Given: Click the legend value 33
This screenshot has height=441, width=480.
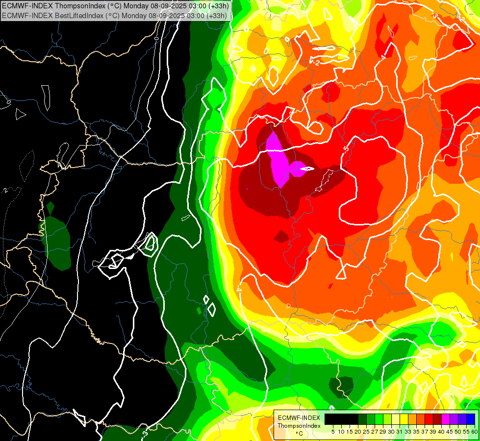Looking at the screenshot, I should click(408, 432).
